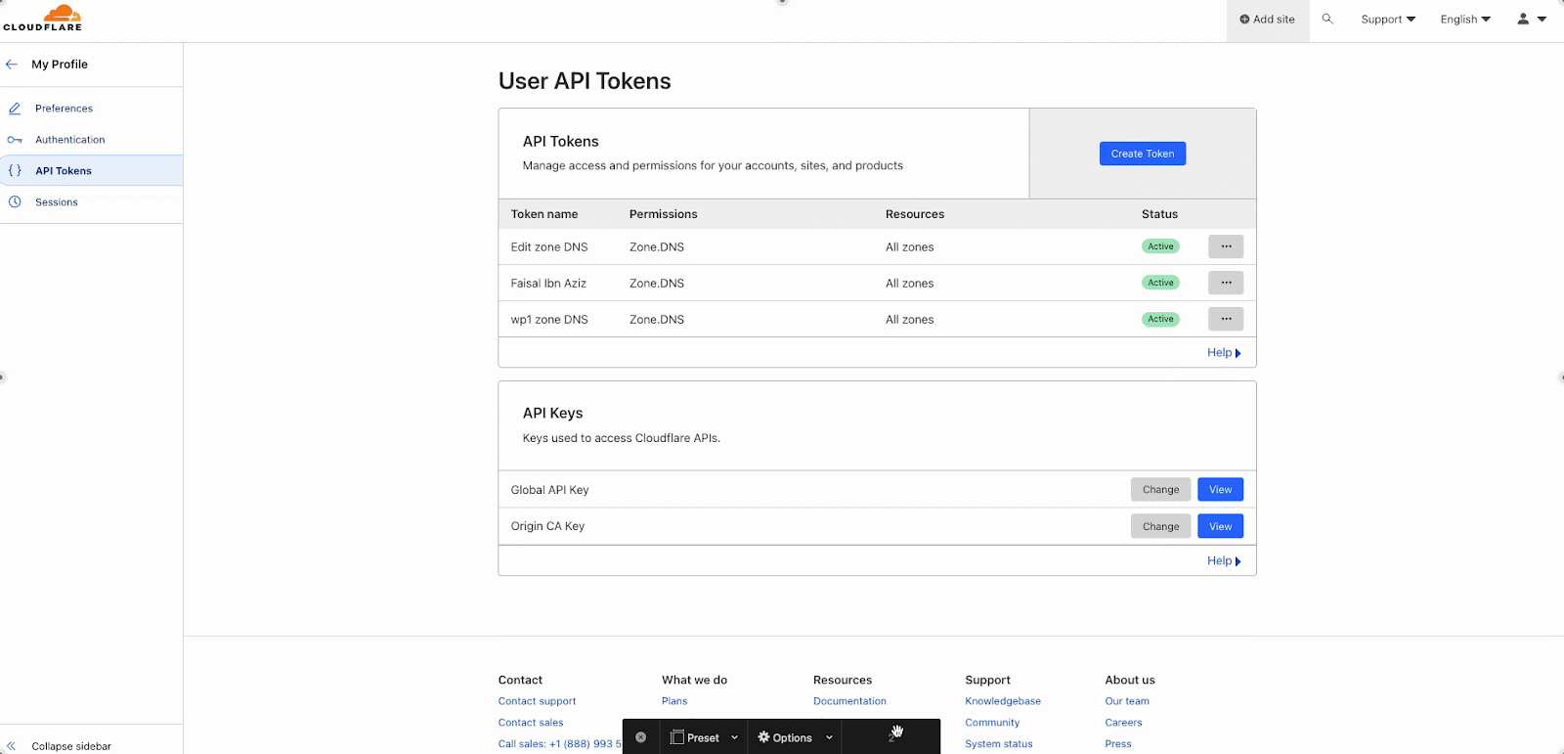1564x754 pixels.
Task: Click Zone.DNS permission in Edit zone DNS row
Action: point(657,247)
